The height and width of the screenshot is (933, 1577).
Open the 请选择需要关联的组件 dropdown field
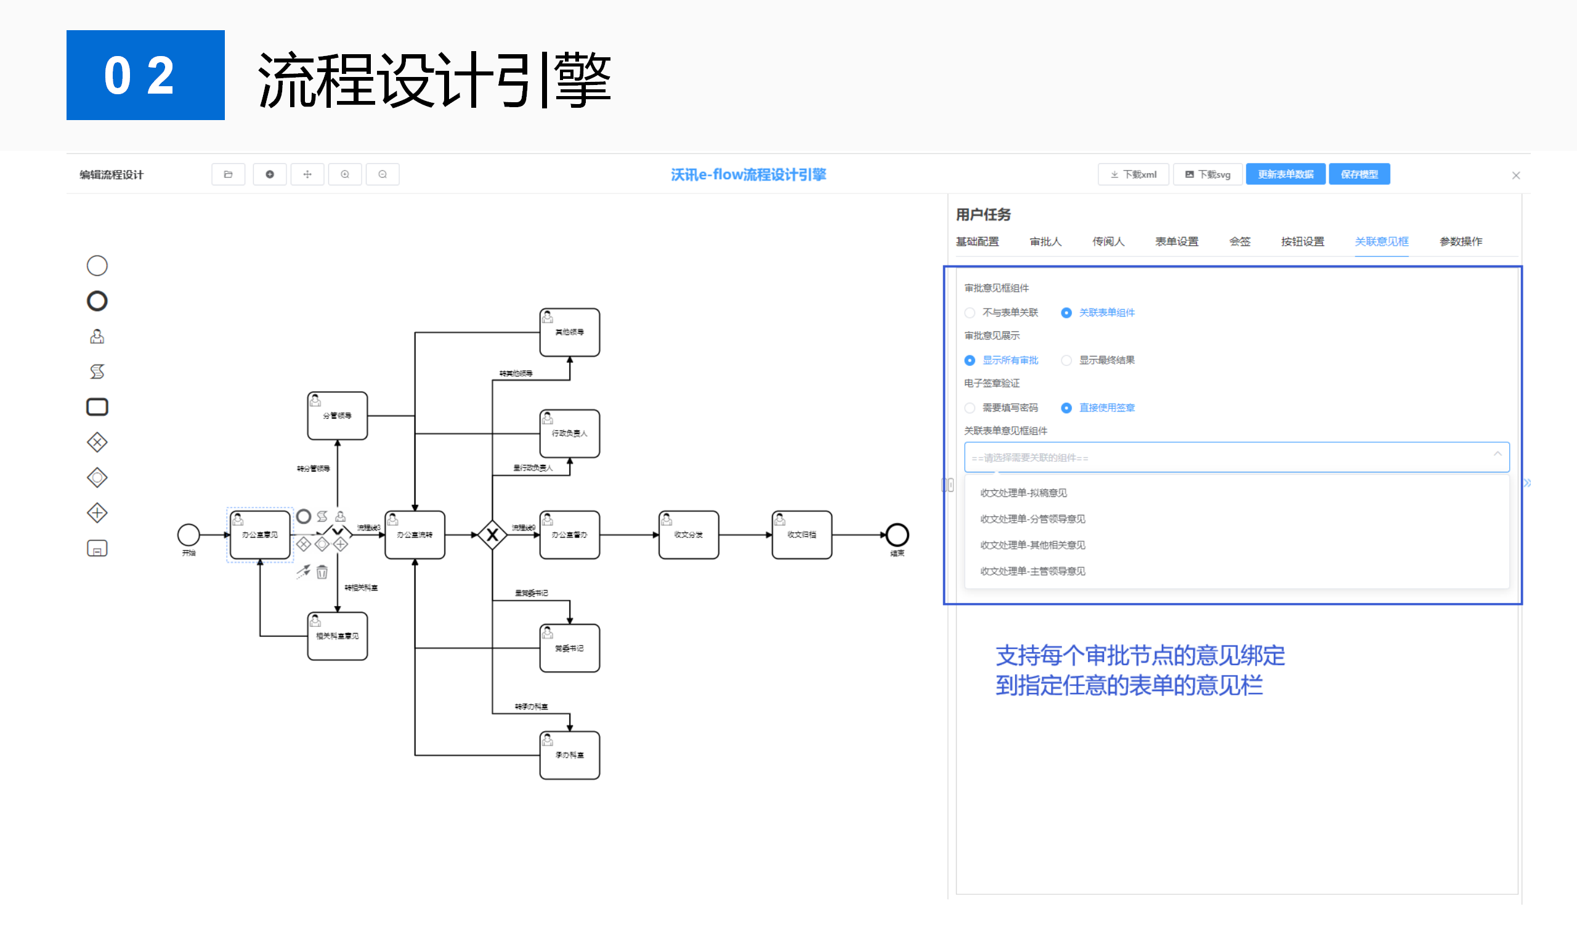coord(1236,458)
